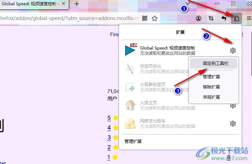Open a new tab with plus button
252x164 pixels.
pyautogui.click(x=77, y=4)
